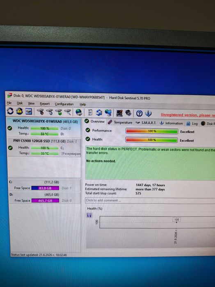Viewport: 215px width, 287px height.
Task: Select the PNY CS900 120GB SSD disk
Action: (44, 147)
